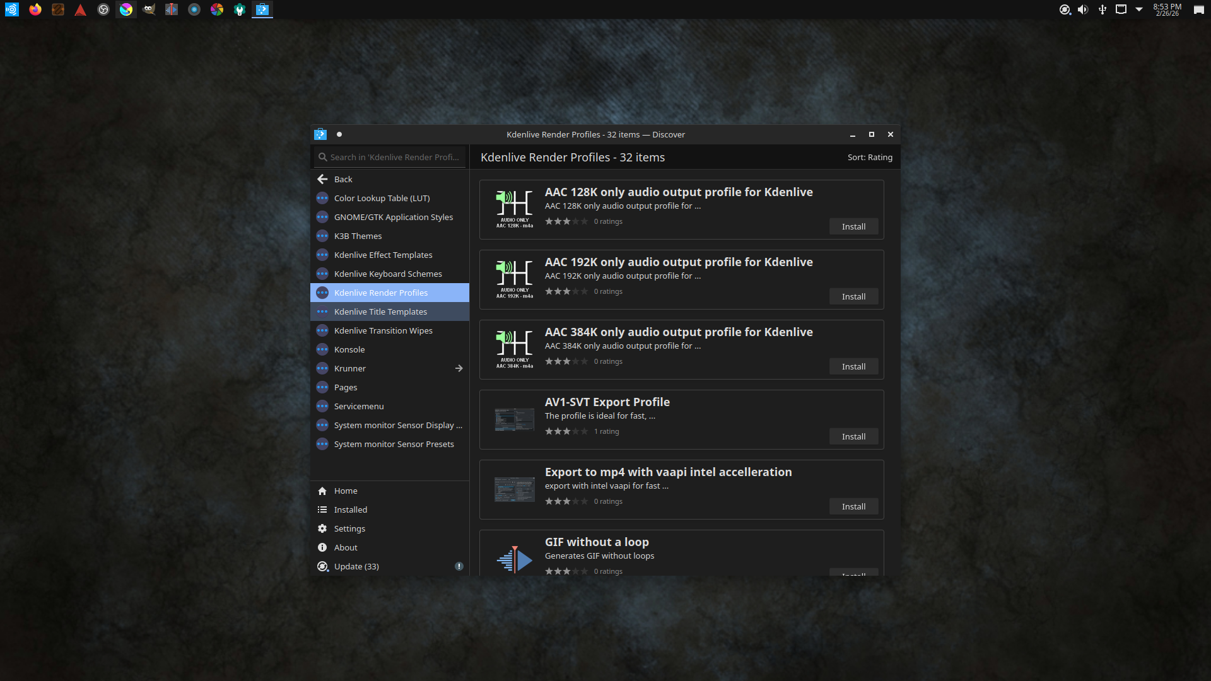1211x681 pixels.
Task: Open the blue circle app in panel
Action: pyautogui.click(x=194, y=9)
